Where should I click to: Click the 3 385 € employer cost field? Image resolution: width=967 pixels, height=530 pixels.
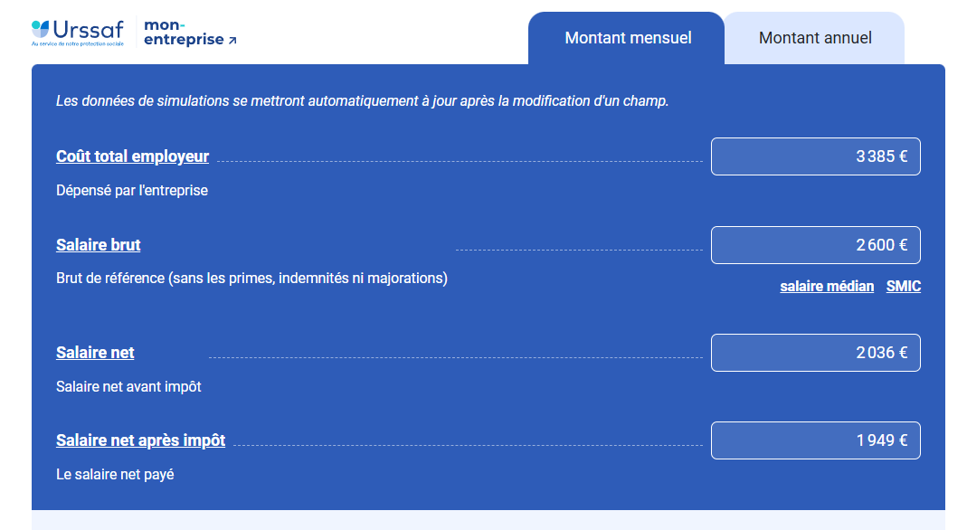815,156
